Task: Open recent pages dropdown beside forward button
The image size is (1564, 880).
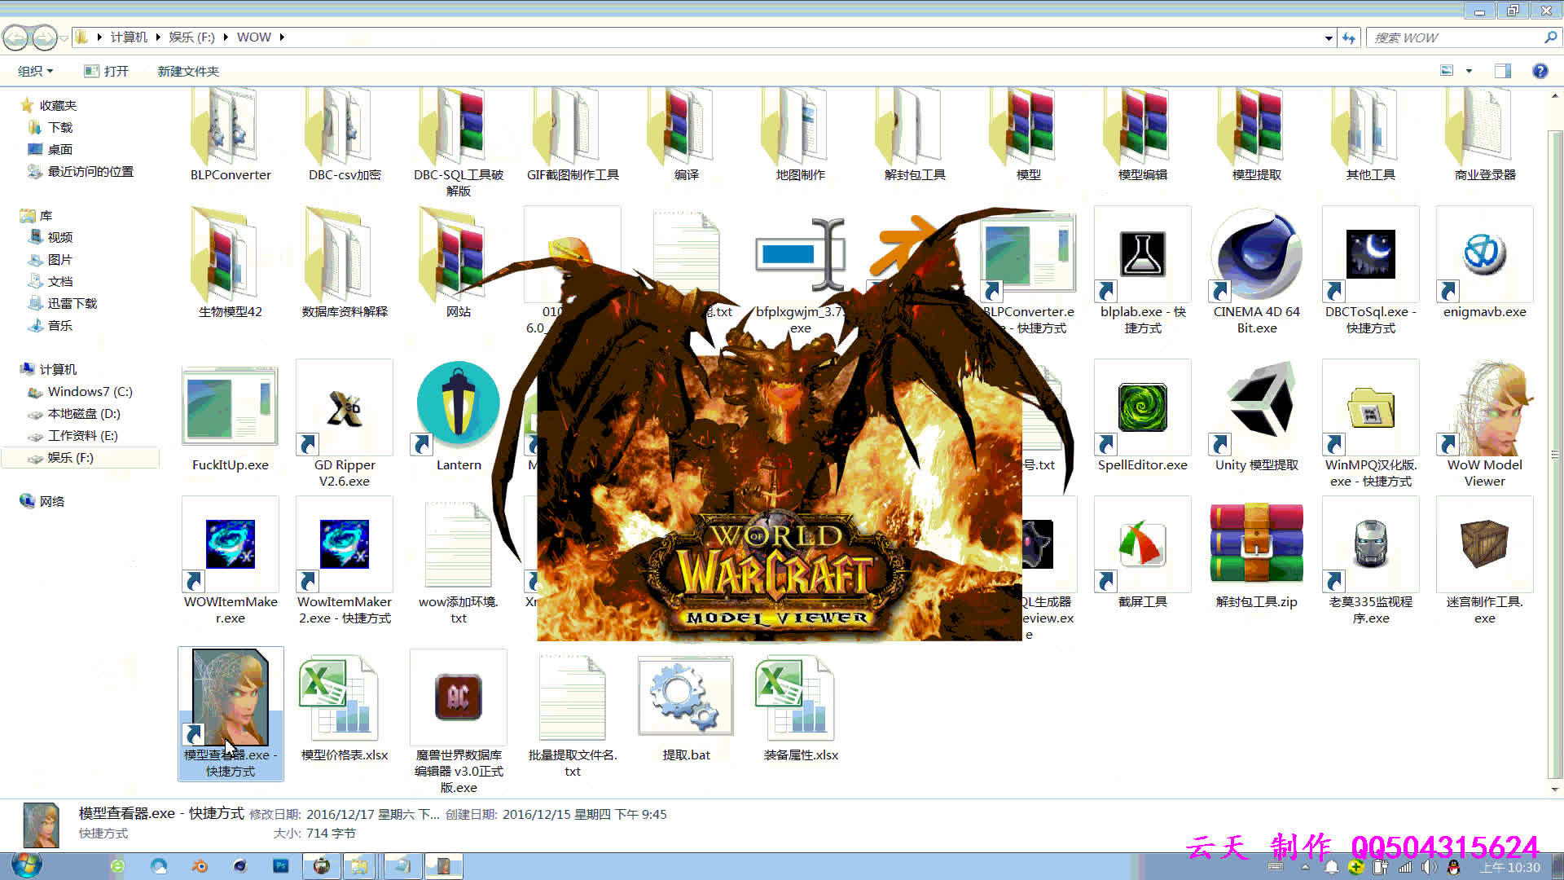Action: pos(64,38)
